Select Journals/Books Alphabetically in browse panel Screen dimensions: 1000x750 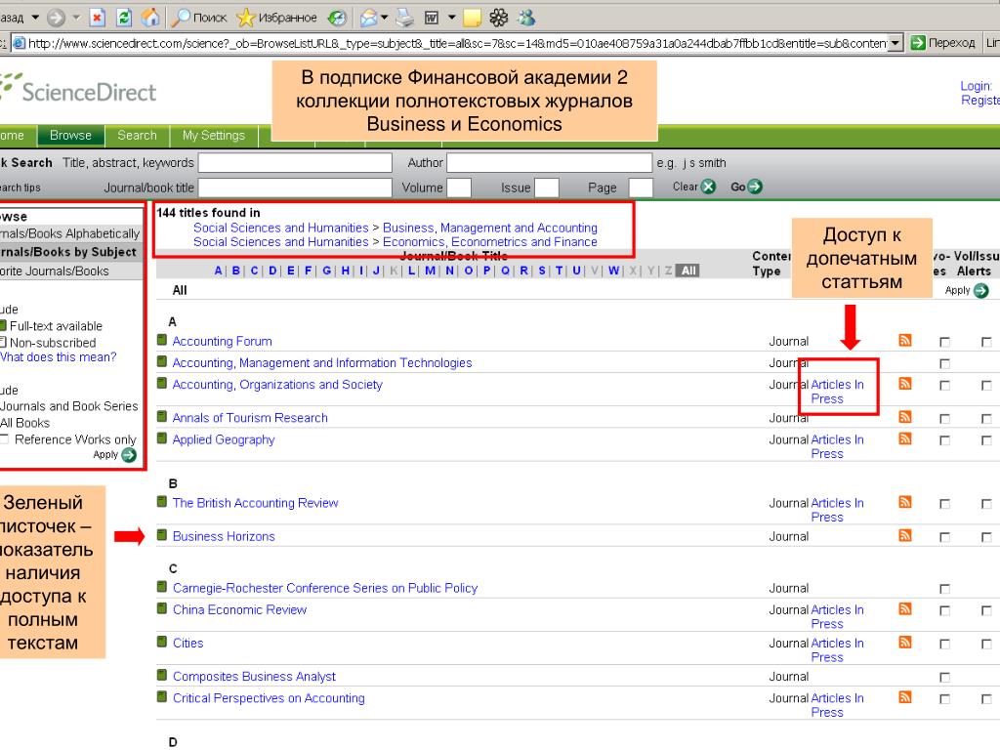69,233
